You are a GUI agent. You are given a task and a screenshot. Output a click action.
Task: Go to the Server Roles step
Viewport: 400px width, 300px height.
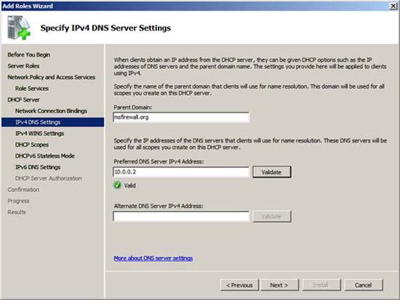tap(23, 66)
